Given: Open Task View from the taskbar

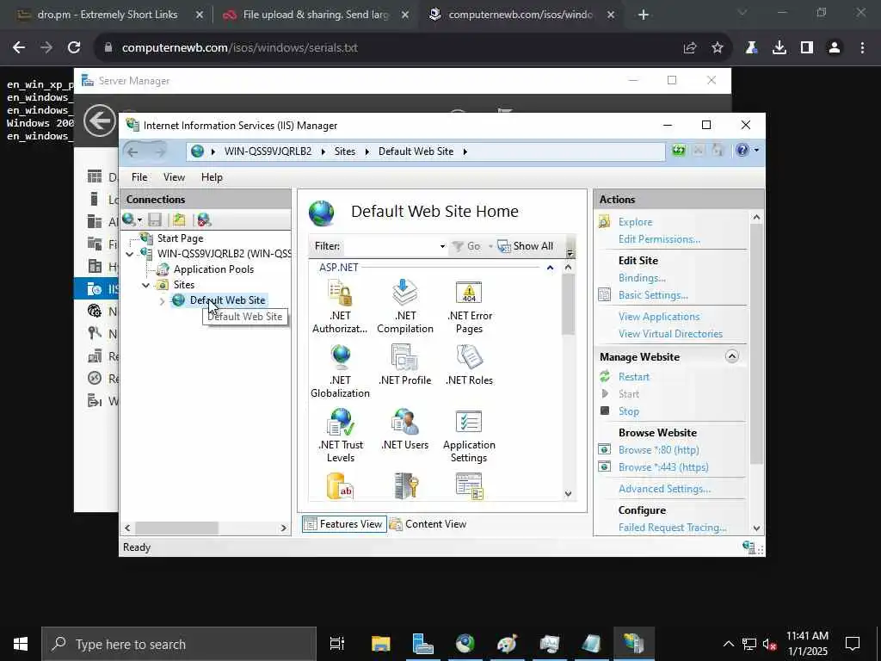Looking at the screenshot, I should [x=337, y=644].
